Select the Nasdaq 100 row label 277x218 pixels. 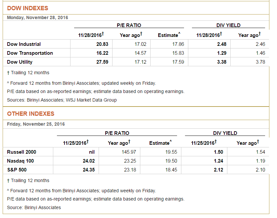(x=20, y=161)
